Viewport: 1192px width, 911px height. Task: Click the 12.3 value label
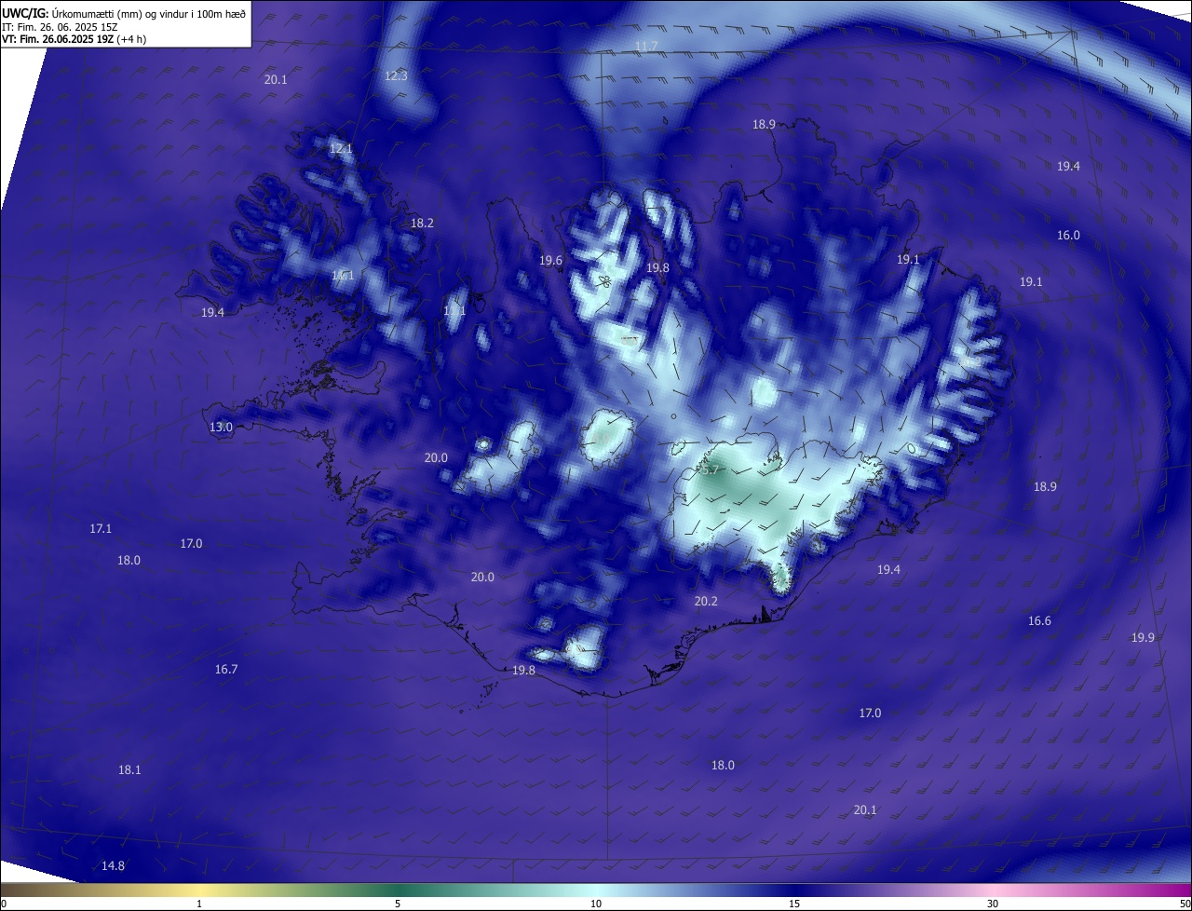[396, 75]
